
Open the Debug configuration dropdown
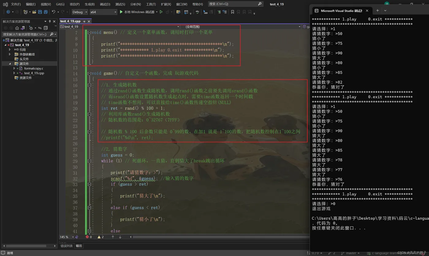tap(80, 12)
